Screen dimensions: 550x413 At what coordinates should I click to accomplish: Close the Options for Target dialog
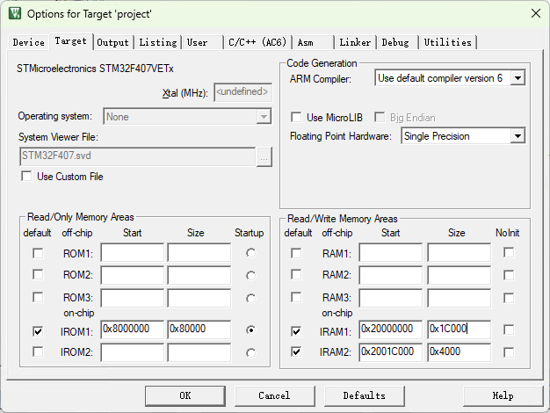pyautogui.click(x=535, y=13)
